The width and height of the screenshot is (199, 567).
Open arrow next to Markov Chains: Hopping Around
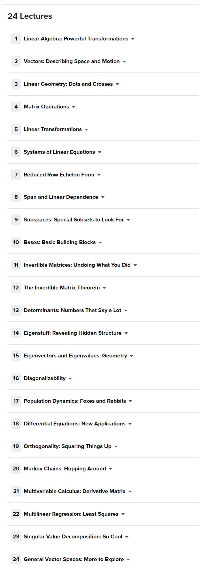pyautogui.click(x=110, y=469)
